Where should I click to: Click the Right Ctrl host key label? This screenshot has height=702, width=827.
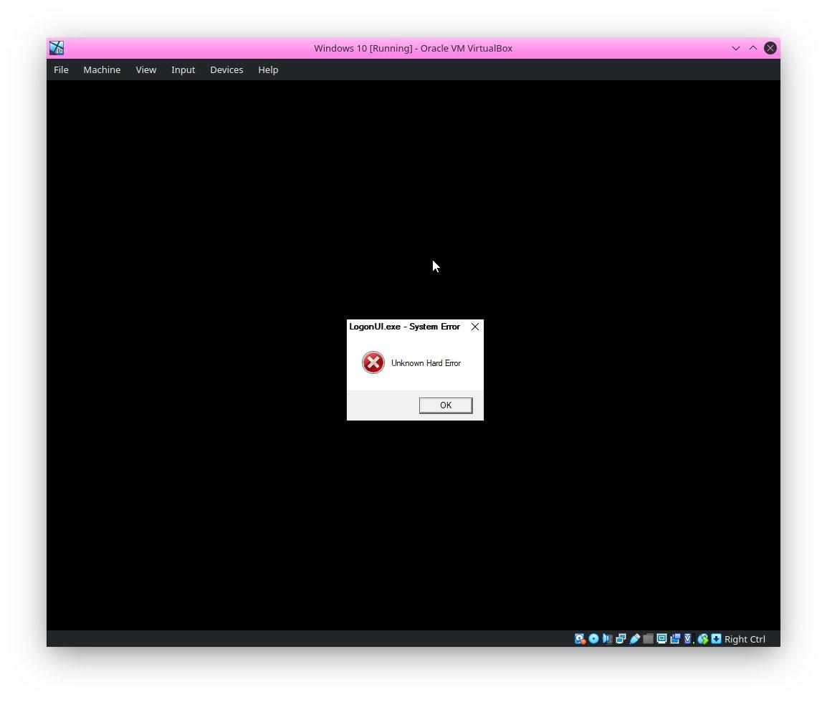pos(745,639)
